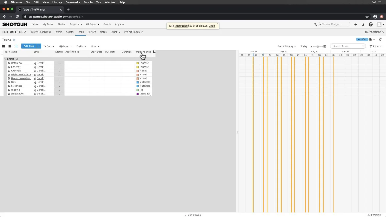Click the Shotgun global search magnifier
This screenshot has width=386, height=217.
pos(315,24)
